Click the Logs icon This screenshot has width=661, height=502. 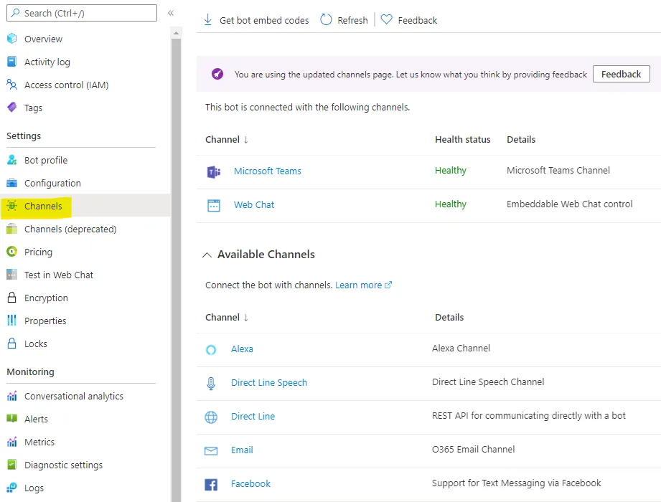click(x=11, y=488)
